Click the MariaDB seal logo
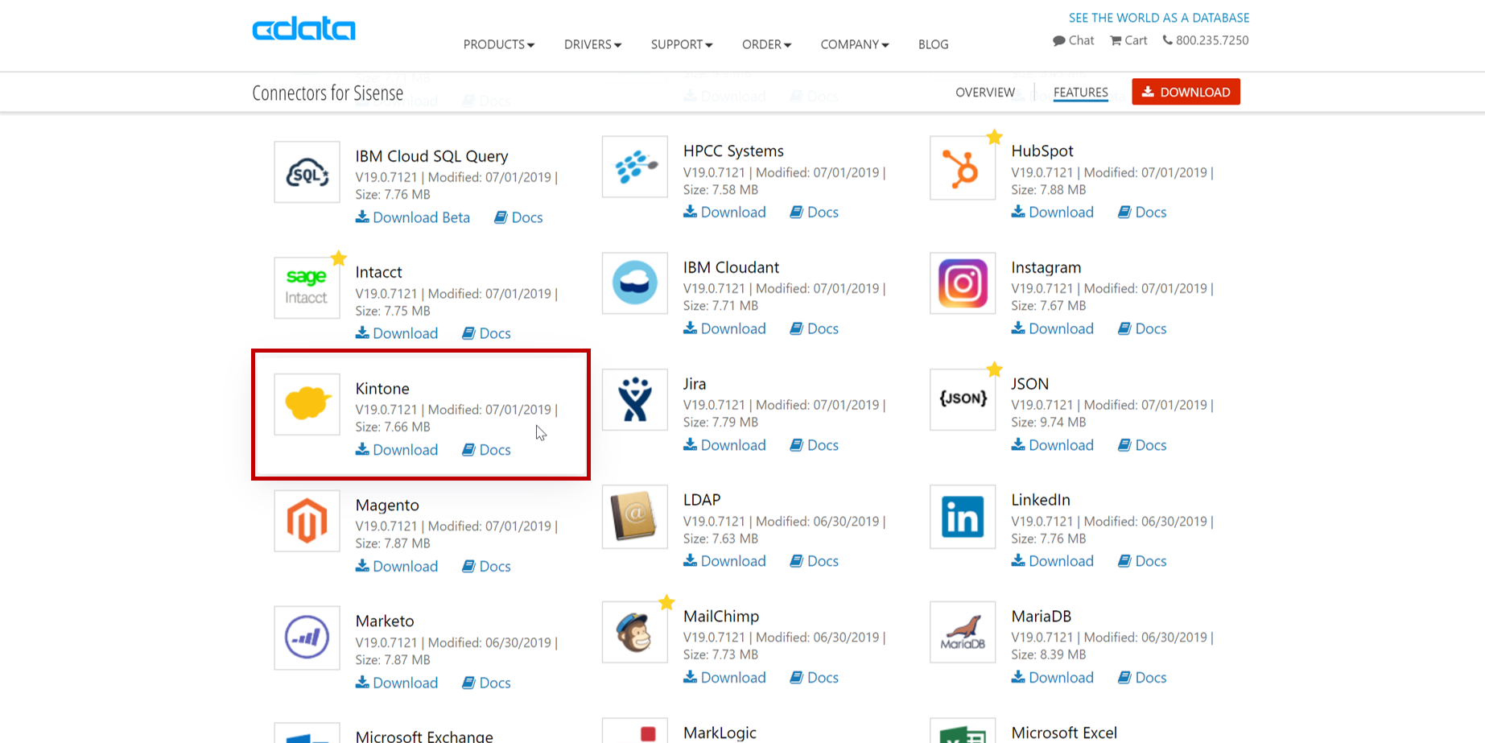Screen dimensions: 1485x743 963,632
